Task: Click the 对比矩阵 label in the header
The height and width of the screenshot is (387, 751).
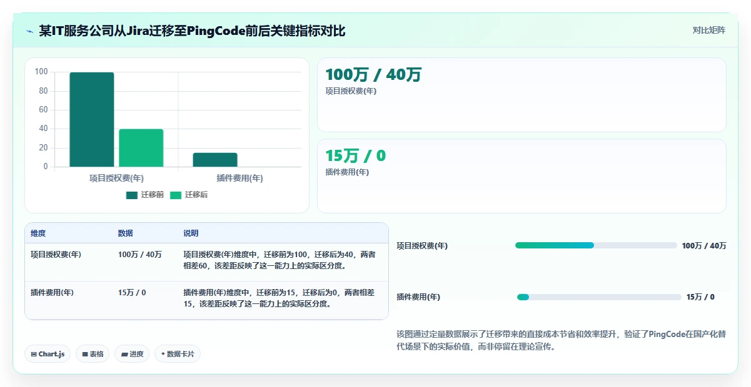Action: point(709,30)
